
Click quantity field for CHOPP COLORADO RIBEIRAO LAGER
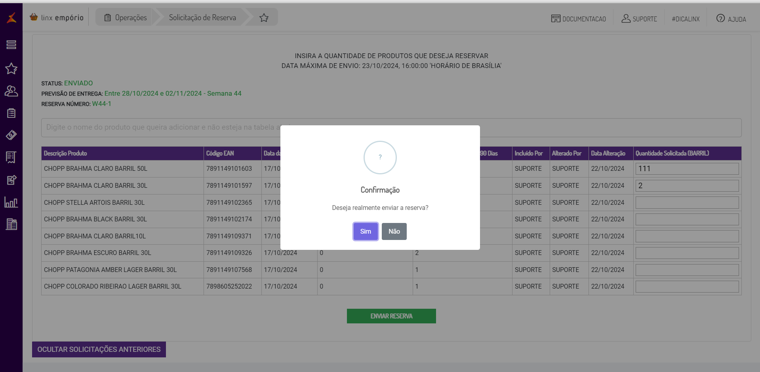687,286
